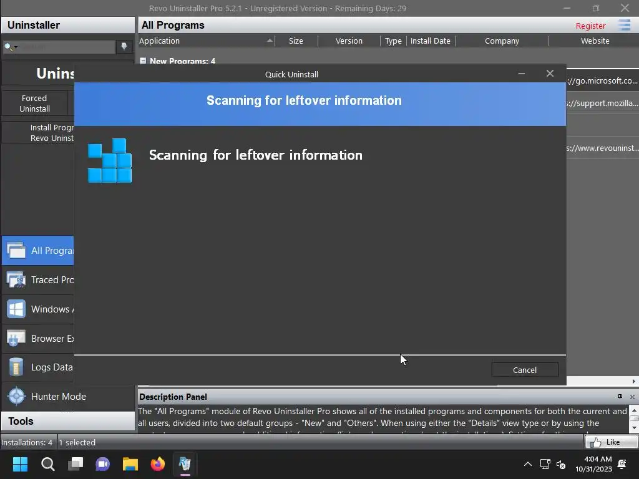The image size is (639, 479).
Task: Show hidden system tray icons
Action: [528, 464]
